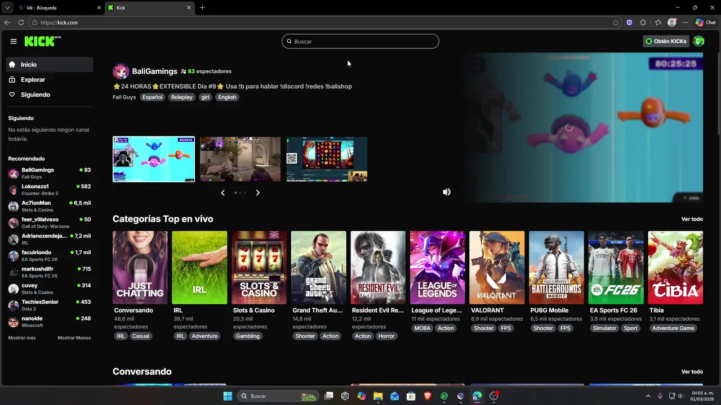The width and height of the screenshot is (721, 405).
Task: Show next featured stream arrow
Action: pyautogui.click(x=257, y=193)
